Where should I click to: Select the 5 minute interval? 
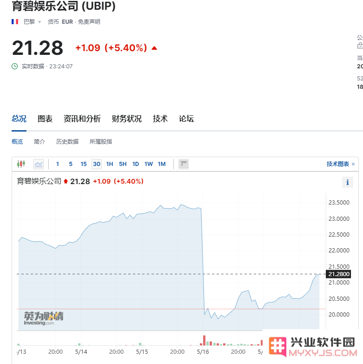tap(71, 164)
